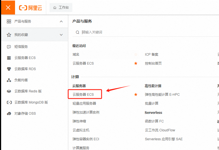Image resolution: width=219 pixels, height=150 pixels.
Task: Click the 对象存储 OSS cloud icon
Action: (x=9, y=114)
